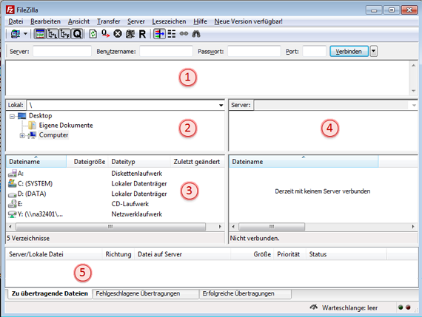Image resolution: width=422 pixels, height=317 pixels.
Task: Click the Verbinden button
Action: pos(349,51)
